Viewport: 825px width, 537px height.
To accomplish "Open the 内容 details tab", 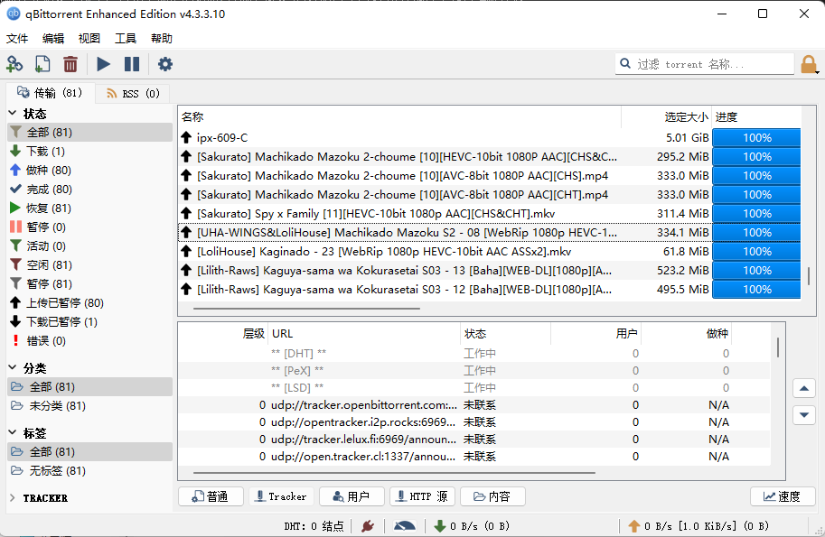I will pos(492,496).
